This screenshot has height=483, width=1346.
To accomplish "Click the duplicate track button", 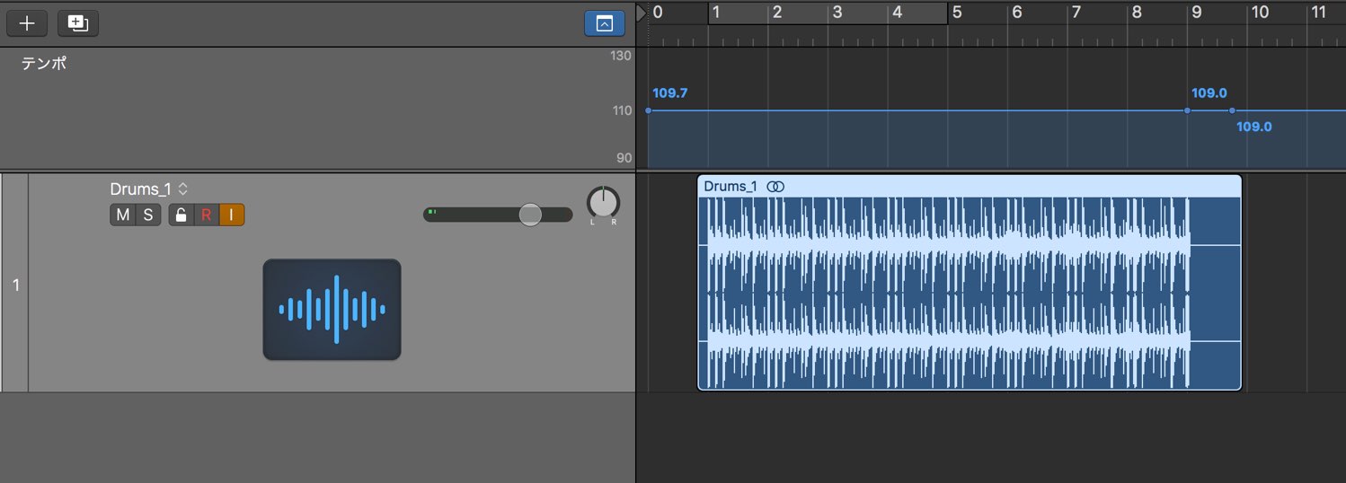I will click(x=78, y=23).
